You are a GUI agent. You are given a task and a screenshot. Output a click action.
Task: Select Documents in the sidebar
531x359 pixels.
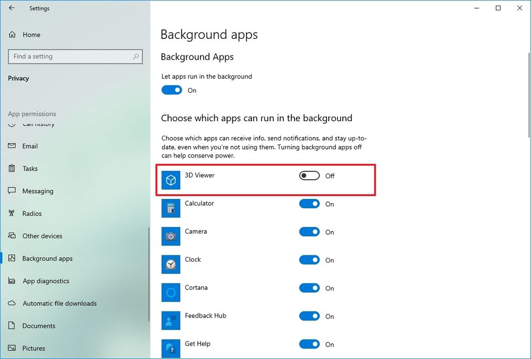(x=38, y=325)
